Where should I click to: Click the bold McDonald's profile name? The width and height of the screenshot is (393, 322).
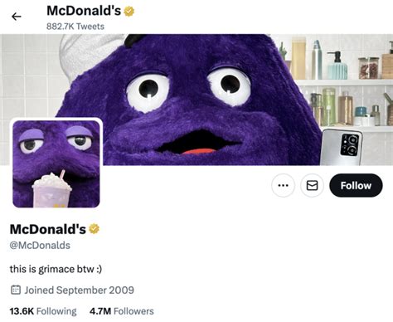point(48,229)
